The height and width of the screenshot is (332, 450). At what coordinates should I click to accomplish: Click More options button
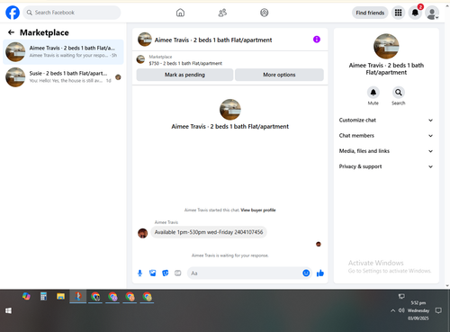coord(279,75)
